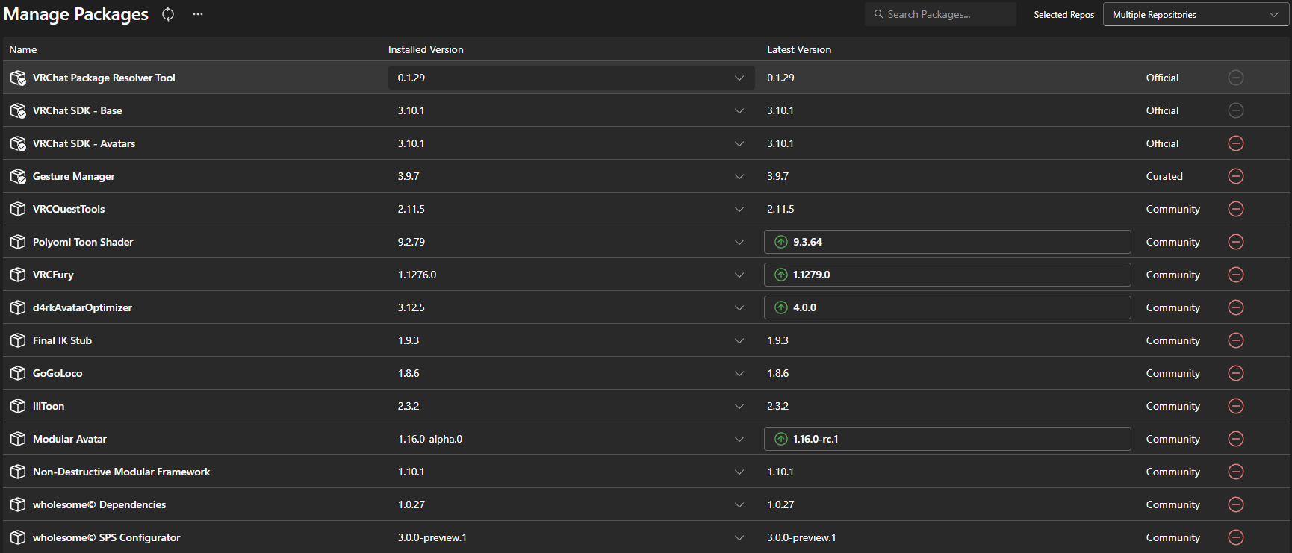Open the Multiple Repositories dropdown

point(1196,14)
